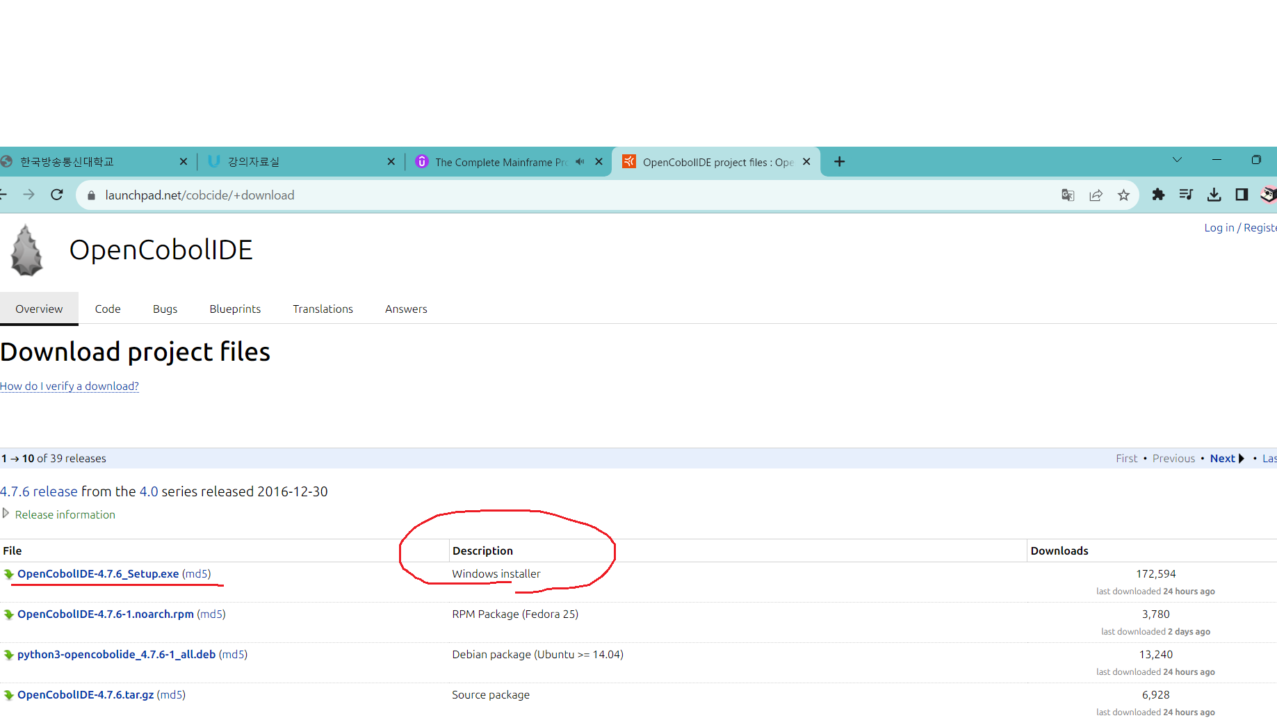Open How do I verify a download
The image size is (1277, 718).
pyautogui.click(x=70, y=386)
